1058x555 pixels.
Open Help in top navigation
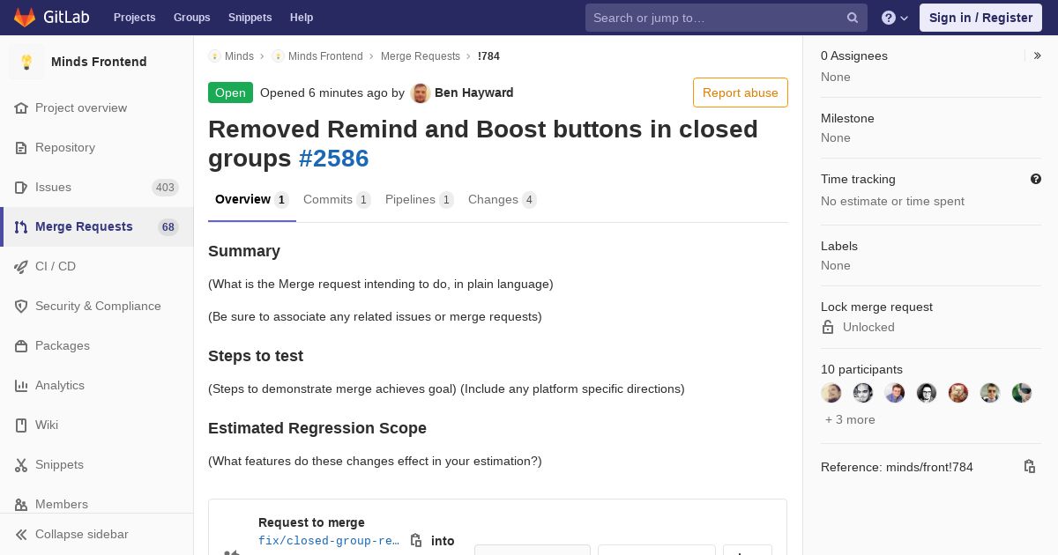pyautogui.click(x=302, y=18)
